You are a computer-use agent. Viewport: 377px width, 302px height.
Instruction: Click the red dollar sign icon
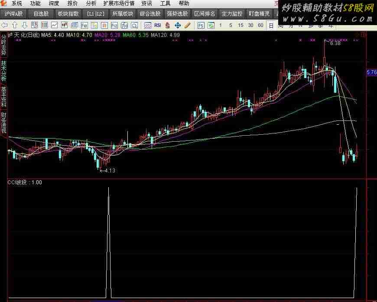(168, 25)
